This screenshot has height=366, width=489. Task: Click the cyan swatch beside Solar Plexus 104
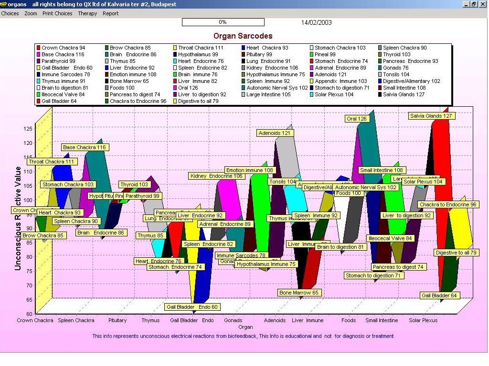311,94
